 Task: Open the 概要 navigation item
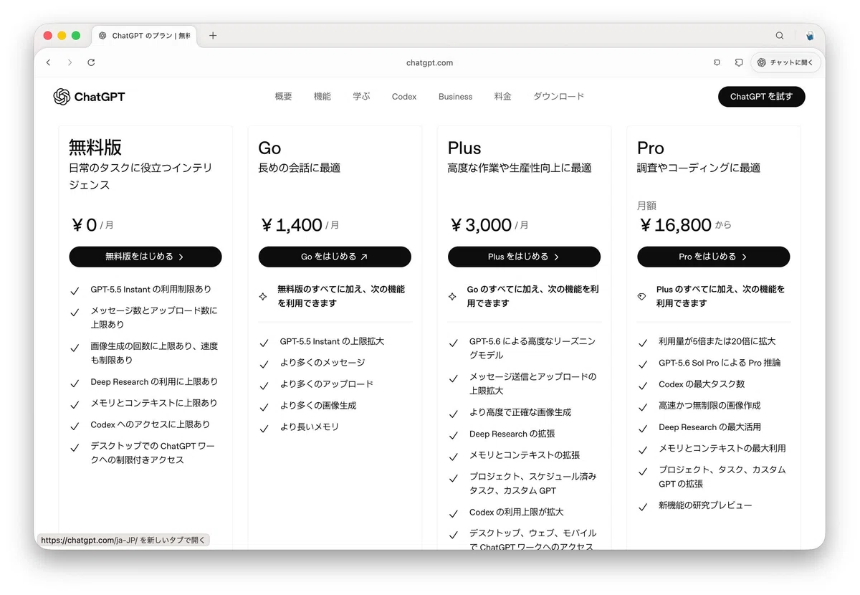(283, 97)
